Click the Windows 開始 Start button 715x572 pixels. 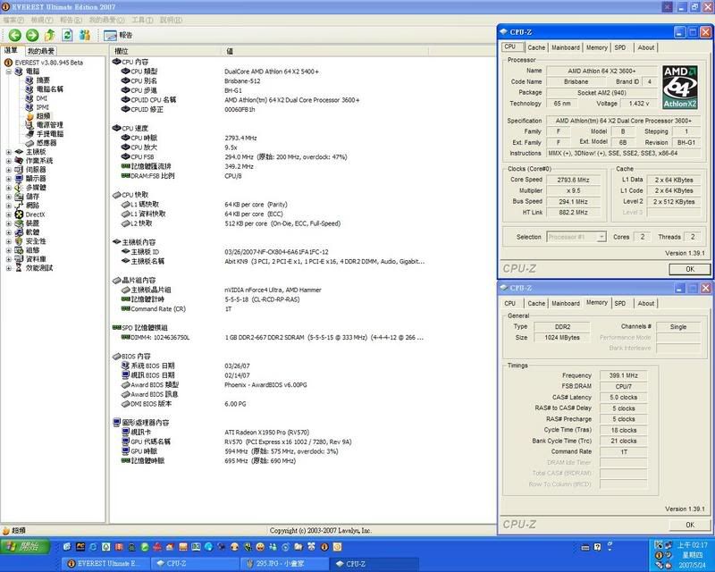coord(25,546)
